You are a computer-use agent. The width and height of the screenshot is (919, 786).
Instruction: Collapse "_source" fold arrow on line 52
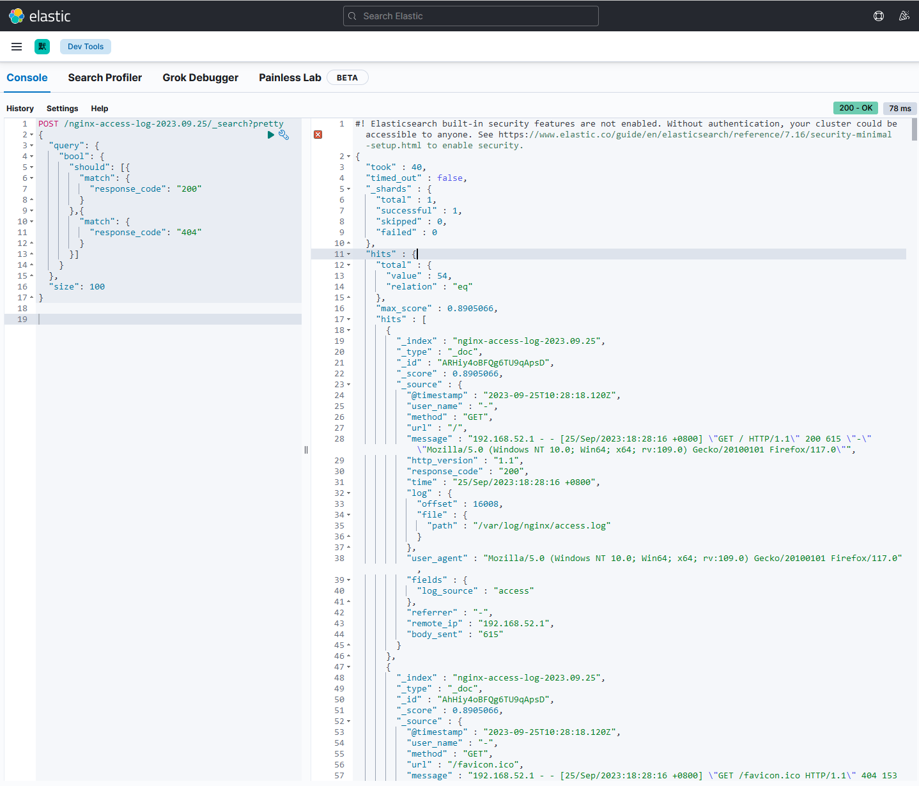click(349, 721)
